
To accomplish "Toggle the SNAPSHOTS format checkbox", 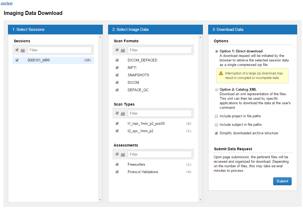I will click(117, 75).
